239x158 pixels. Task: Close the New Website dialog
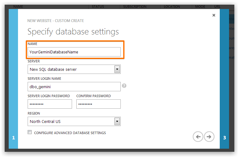[214, 15]
